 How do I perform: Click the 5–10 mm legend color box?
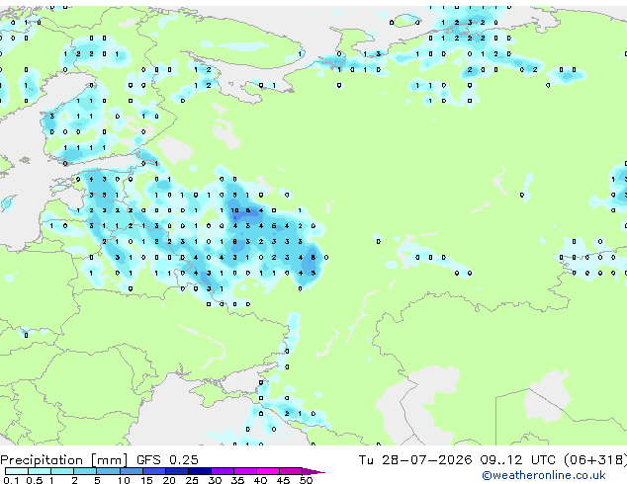(x=109, y=471)
